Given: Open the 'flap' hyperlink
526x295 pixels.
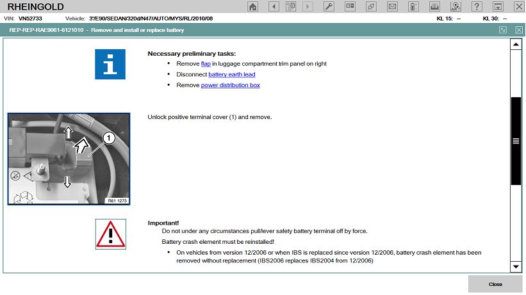Looking at the screenshot, I should [x=206, y=64].
